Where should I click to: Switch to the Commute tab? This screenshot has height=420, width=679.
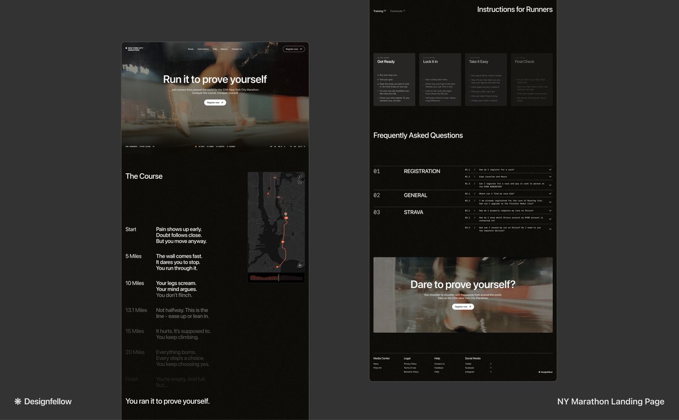pyautogui.click(x=397, y=11)
